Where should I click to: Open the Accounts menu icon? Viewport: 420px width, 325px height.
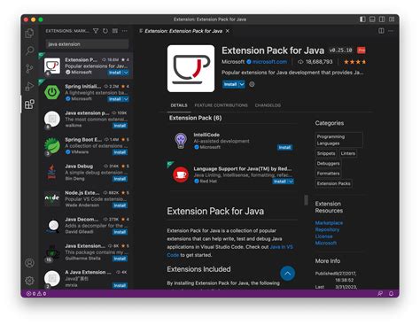tap(29, 263)
